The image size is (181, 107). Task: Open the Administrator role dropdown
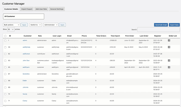coord(51,25)
